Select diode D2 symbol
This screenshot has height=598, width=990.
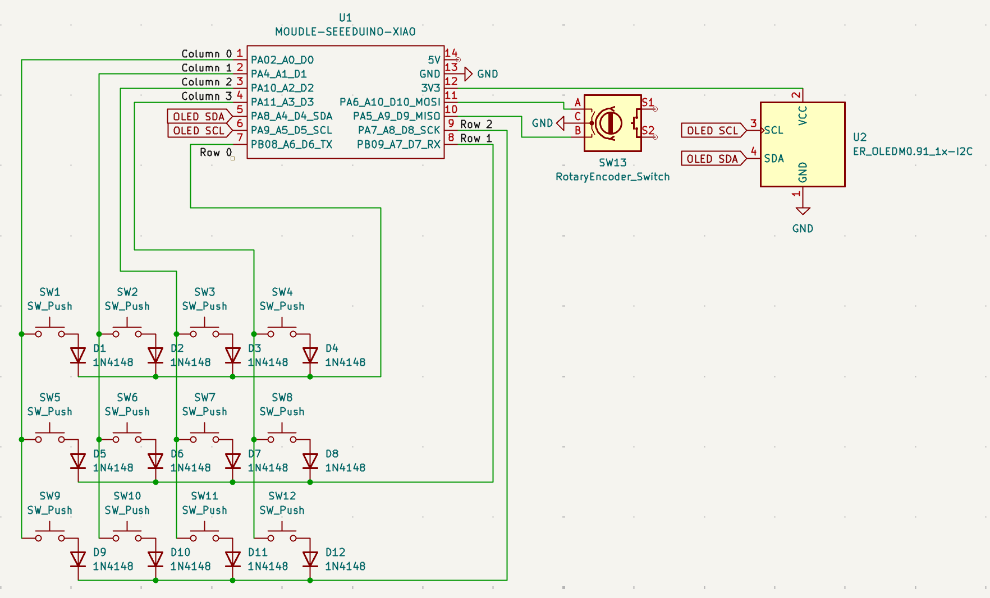(155, 355)
